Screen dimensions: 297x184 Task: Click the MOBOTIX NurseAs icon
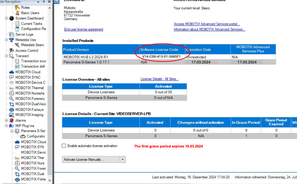tap(11, 93)
